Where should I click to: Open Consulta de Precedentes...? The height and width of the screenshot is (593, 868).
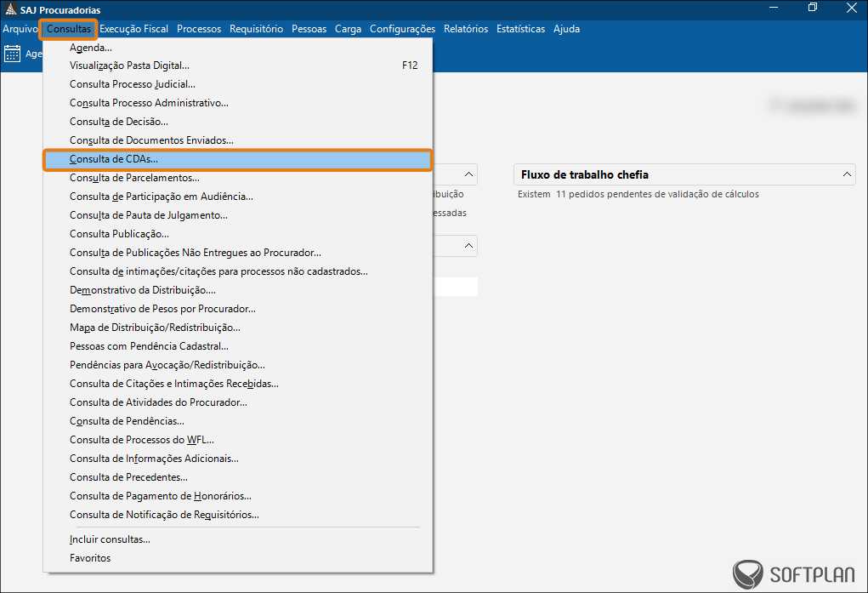238,477
